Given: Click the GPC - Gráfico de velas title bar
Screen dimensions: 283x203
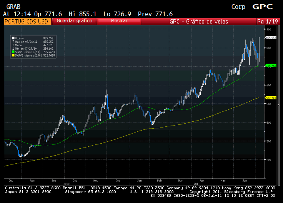Looking at the screenshot, I should [199, 22].
